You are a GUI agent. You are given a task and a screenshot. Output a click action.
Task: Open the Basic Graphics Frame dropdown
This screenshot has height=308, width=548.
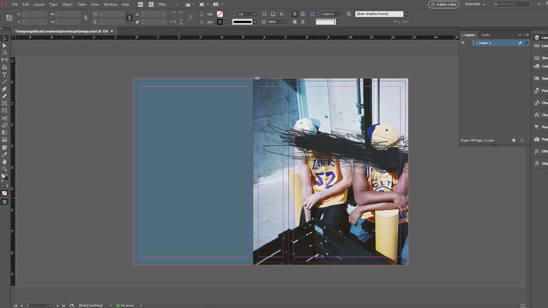pyautogui.click(x=406, y=14)
